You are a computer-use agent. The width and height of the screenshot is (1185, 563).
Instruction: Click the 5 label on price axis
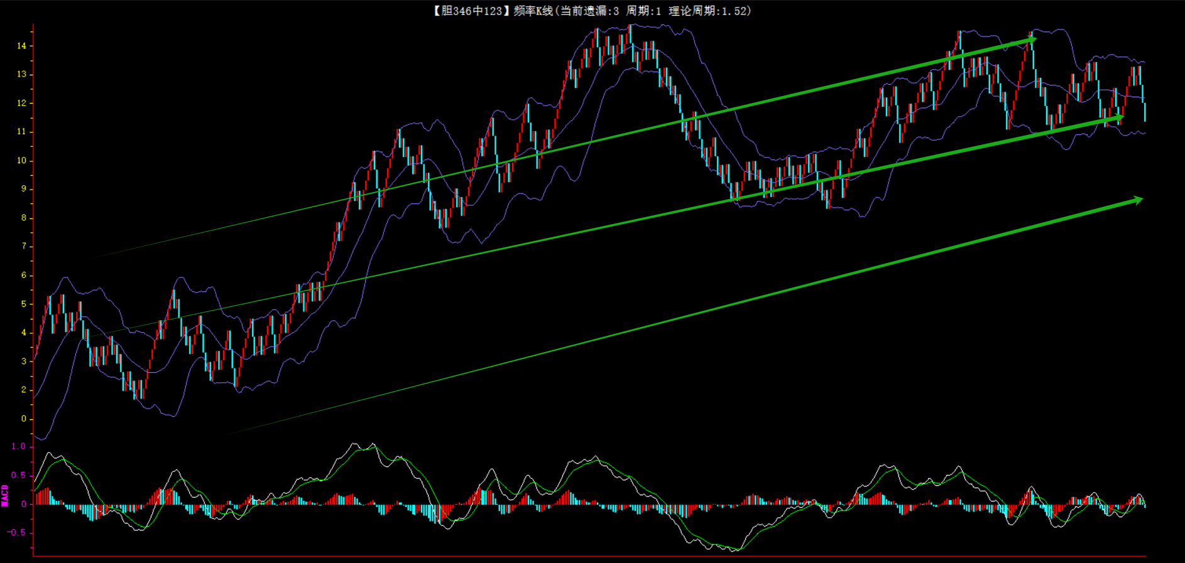[24, 304]
